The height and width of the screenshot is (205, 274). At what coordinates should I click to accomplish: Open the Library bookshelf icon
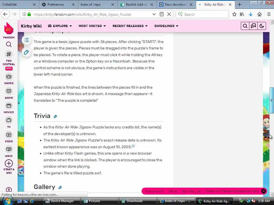coord(242,14)
